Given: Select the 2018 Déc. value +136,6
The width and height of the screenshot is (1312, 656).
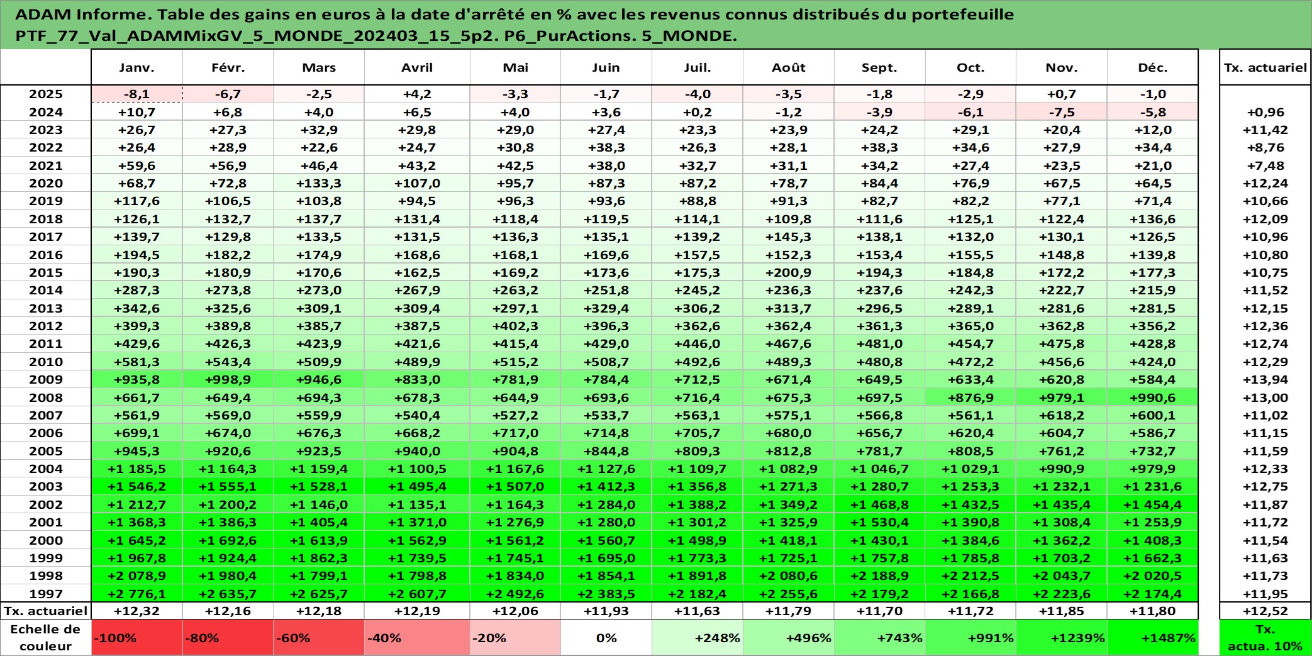Looking at the screenshot, I should coord(1152,219).
